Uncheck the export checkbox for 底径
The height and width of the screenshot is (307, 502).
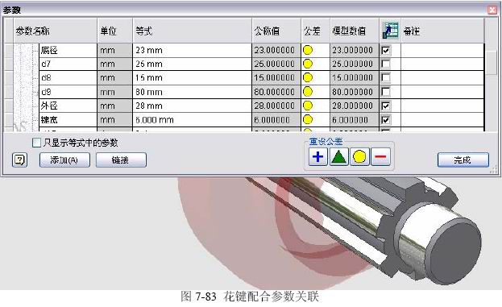386,50
